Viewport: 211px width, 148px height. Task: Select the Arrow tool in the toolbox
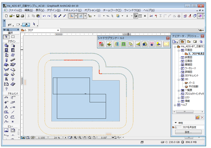click(6, 37)
